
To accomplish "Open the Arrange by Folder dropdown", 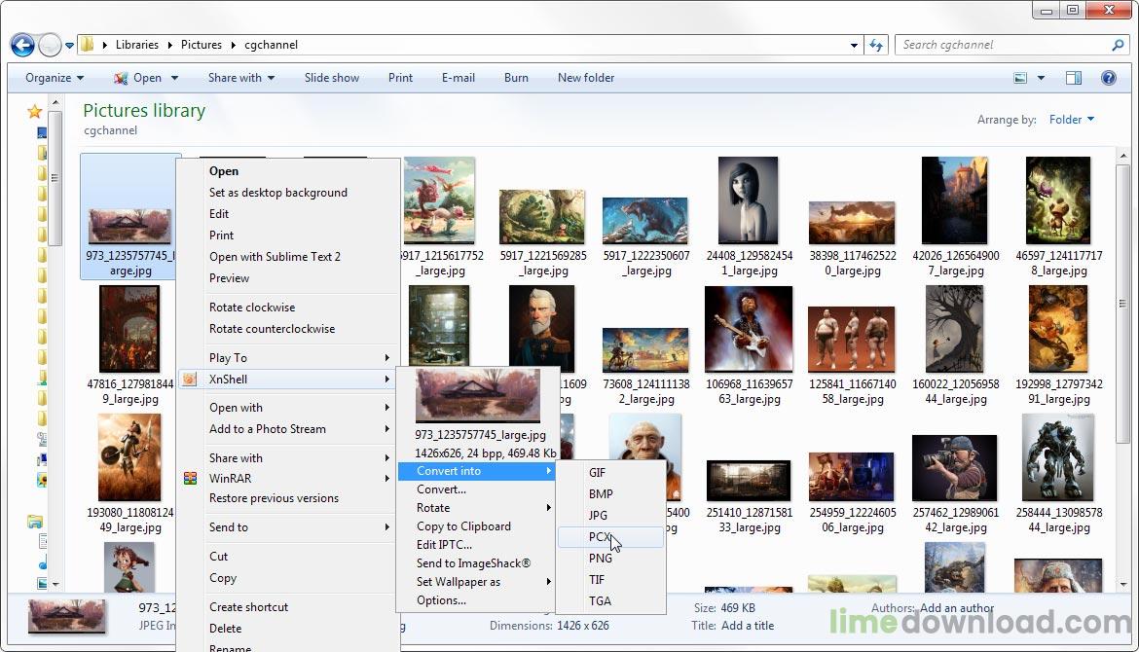I will pyautogui.click(x=1070, y=119).
